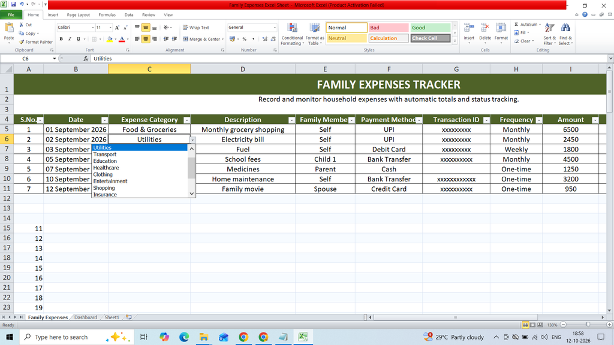
Task: Click the Decrease Font Size icon
Action: coord(125,28)
